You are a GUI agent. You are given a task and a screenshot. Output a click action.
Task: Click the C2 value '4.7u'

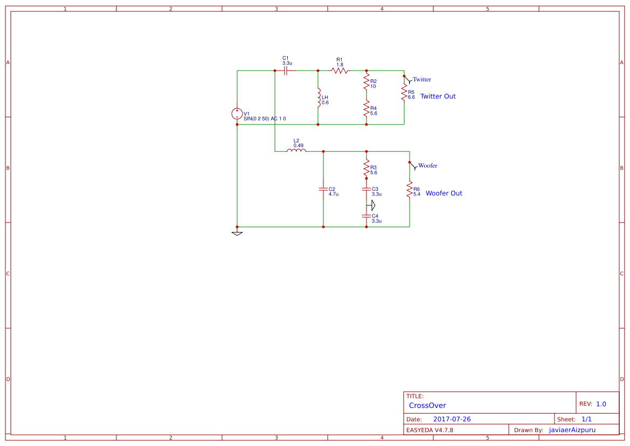click(x=334, y=194)
